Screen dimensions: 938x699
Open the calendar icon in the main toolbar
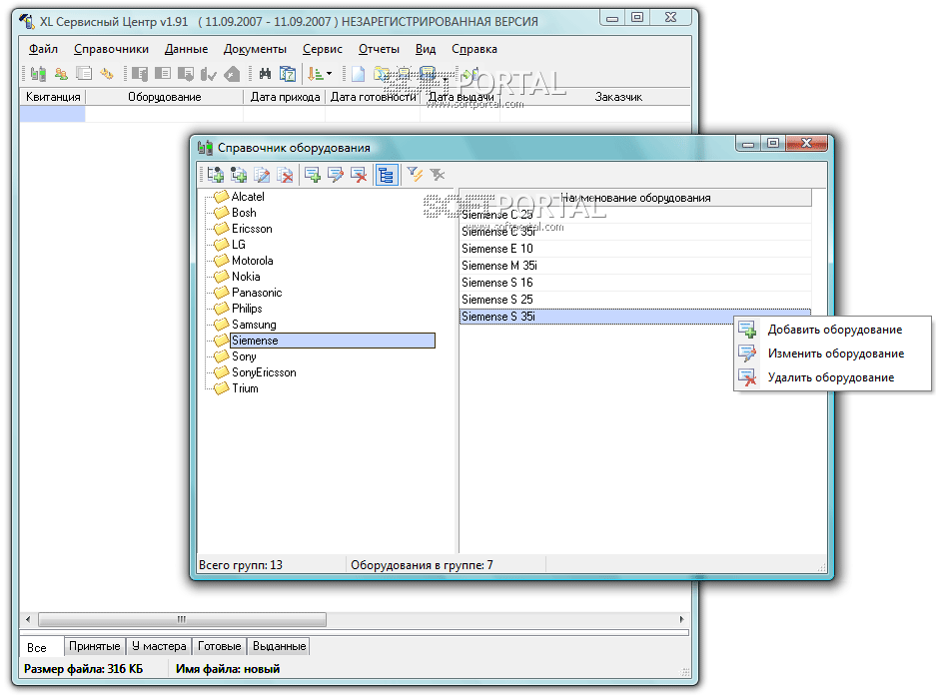click(288, 74)
